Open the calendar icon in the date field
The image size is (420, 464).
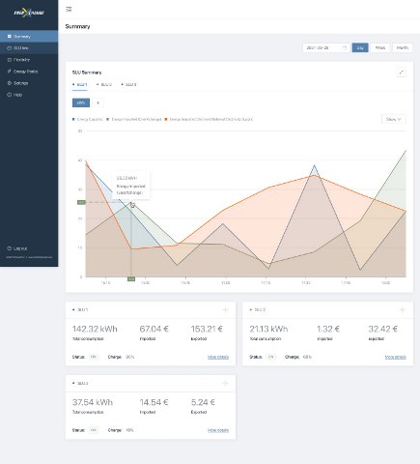coord(345,47)
